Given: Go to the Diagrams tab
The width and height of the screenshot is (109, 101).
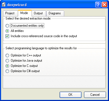Looking at the screenshot, I should (55, 13).
